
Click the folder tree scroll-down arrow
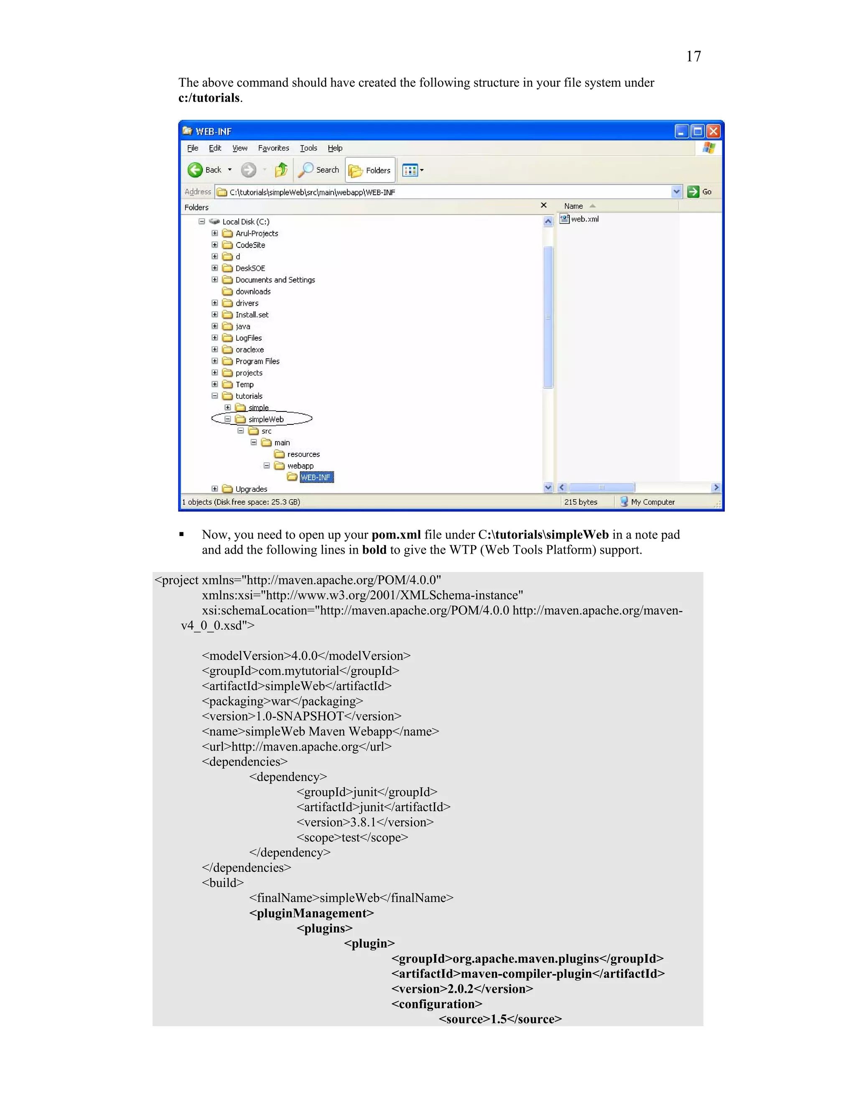click(x=548, y=488)
